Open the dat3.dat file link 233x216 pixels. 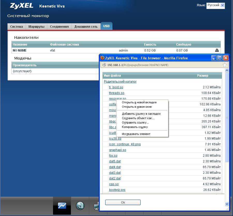tap(115, 173)
